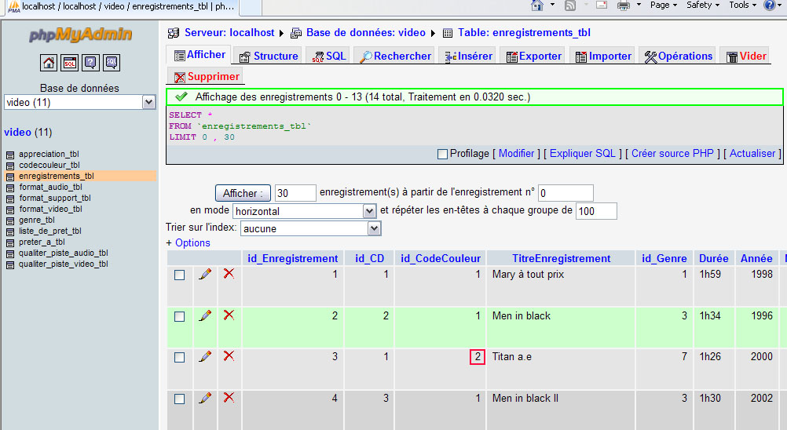Click browser Home icon in toolbar

point(537,5)
